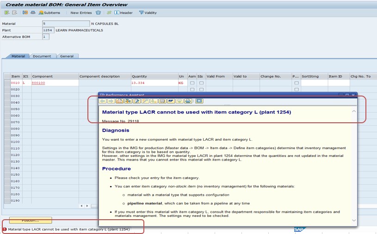Go back in Performance Assistant
Screen dimensions: 377x234
tap(103, 101)
